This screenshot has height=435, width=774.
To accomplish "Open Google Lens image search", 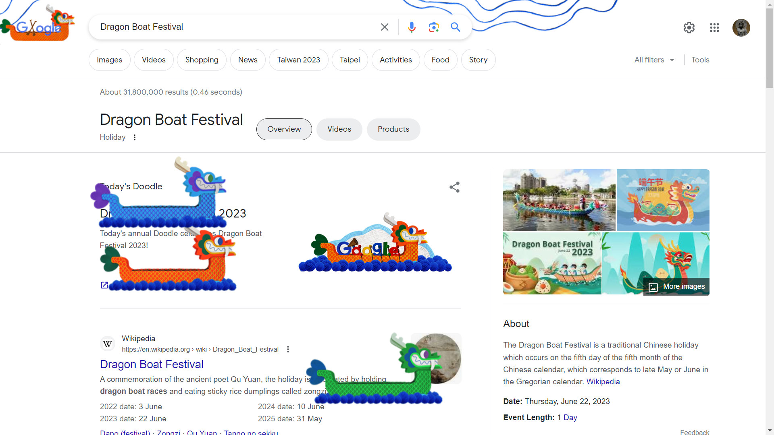I will (x=434, y=27).
